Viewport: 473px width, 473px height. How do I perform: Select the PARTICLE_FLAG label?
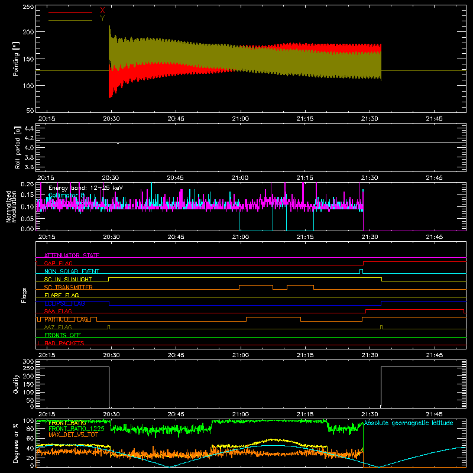point(66,319)
